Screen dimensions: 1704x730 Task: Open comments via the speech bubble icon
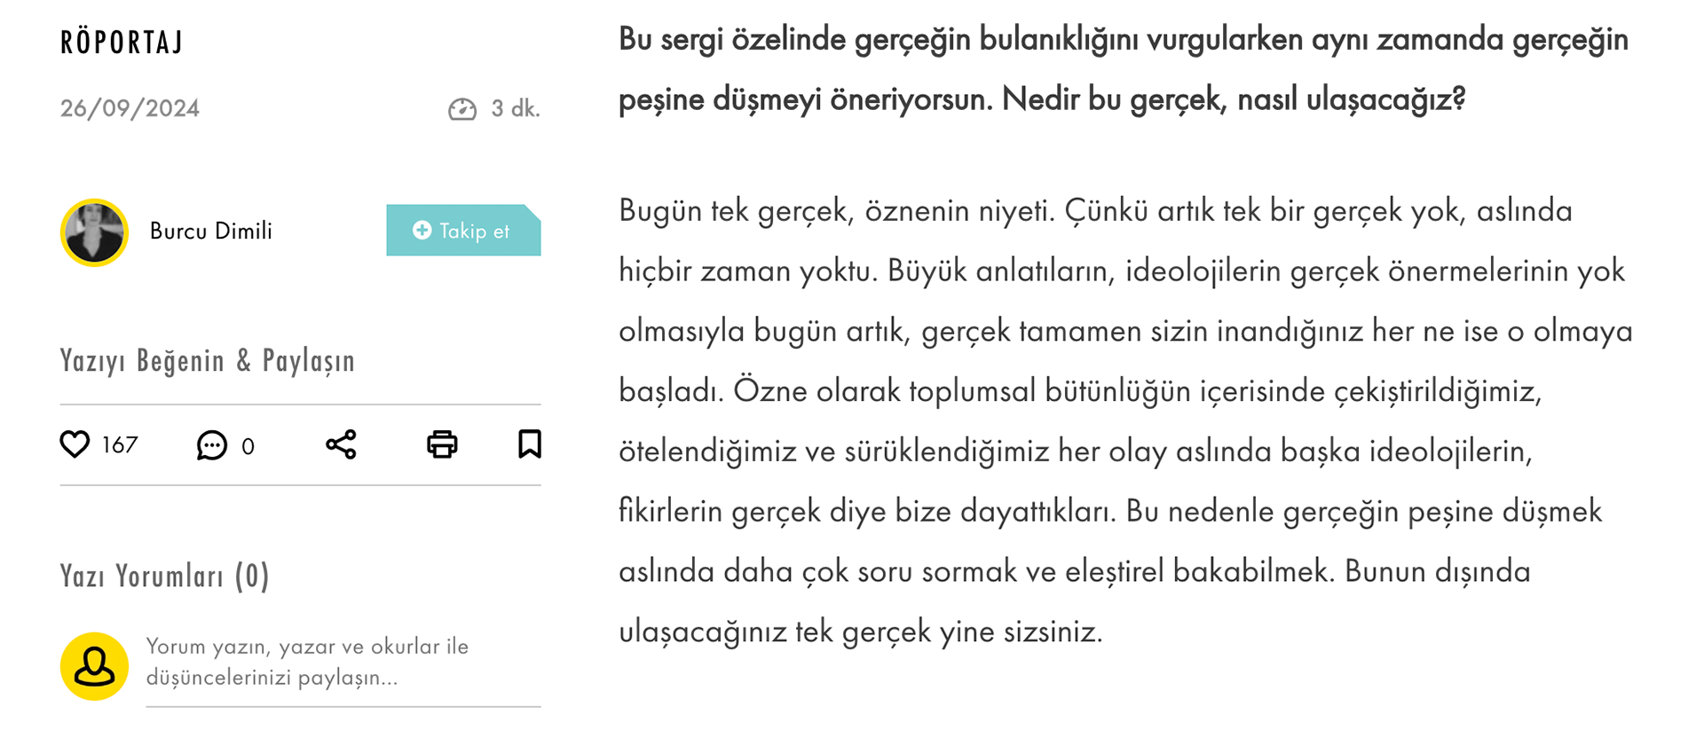tap(211, 445)
